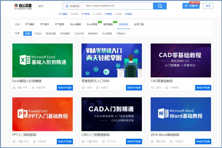Click hot search term AE教程
This screenshot has height=148, width=222.
point(118,14)
